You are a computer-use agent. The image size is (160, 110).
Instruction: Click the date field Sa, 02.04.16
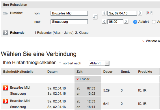tap(122, 13)
